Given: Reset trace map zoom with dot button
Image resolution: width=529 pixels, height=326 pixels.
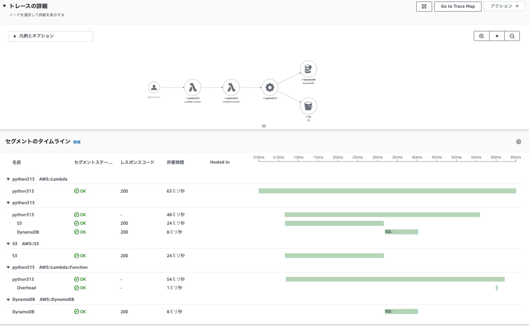Looking at the screenshot, I should click(x=497, y=36).
